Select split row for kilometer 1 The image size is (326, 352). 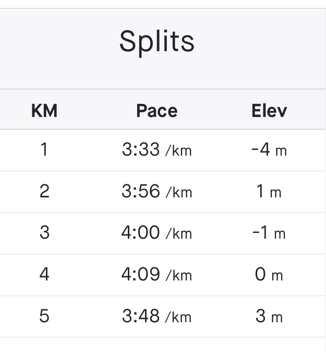[x=163, y=150]
